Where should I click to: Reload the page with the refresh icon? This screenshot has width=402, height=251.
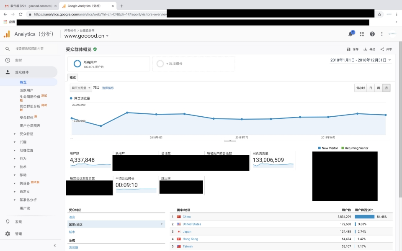pyautogui.click(x=21, y=14)
